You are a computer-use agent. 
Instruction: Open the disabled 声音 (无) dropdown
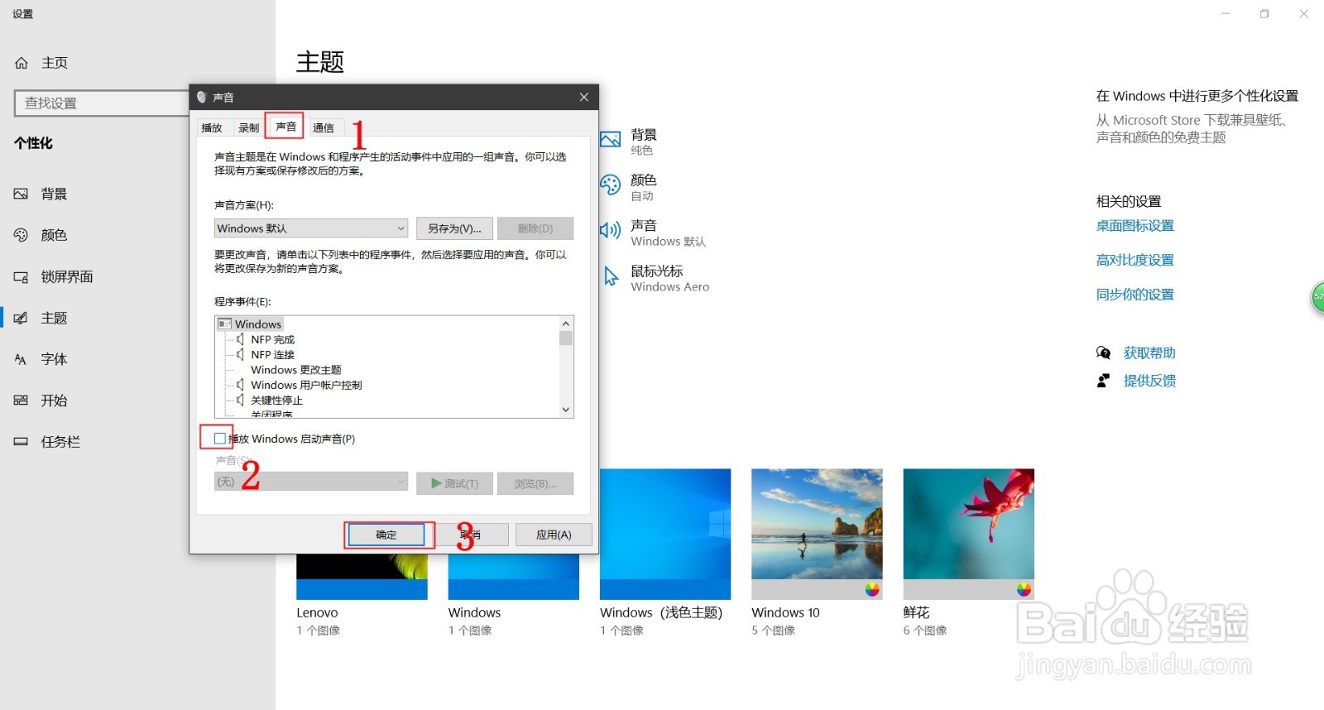[311, 482]
